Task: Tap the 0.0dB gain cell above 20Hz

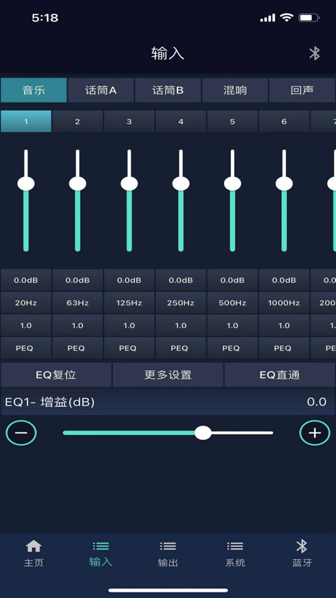Action: tap(26, 280)
